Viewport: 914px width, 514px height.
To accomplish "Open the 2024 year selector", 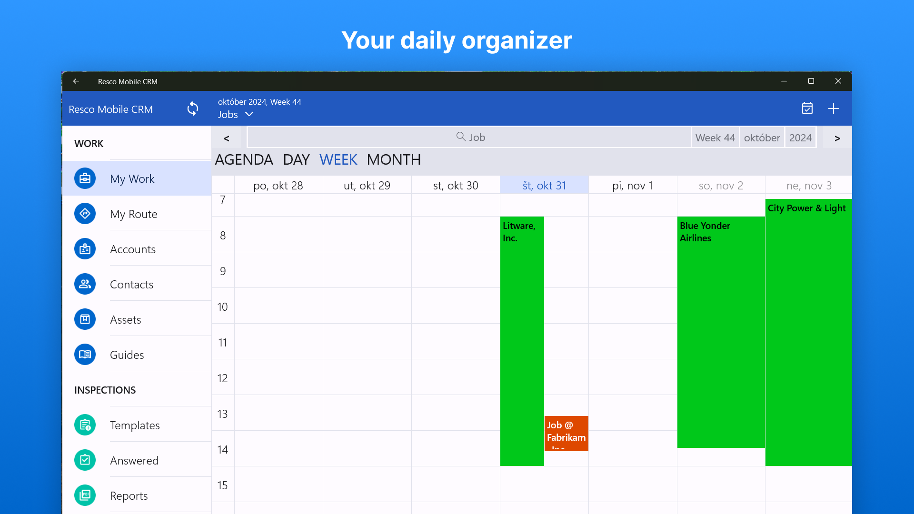I will pos(800,138).
